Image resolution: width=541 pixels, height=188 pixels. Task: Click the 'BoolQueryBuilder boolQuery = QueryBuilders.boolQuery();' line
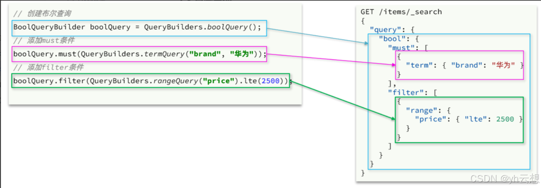pyautogui.click(x=137, y=28)
